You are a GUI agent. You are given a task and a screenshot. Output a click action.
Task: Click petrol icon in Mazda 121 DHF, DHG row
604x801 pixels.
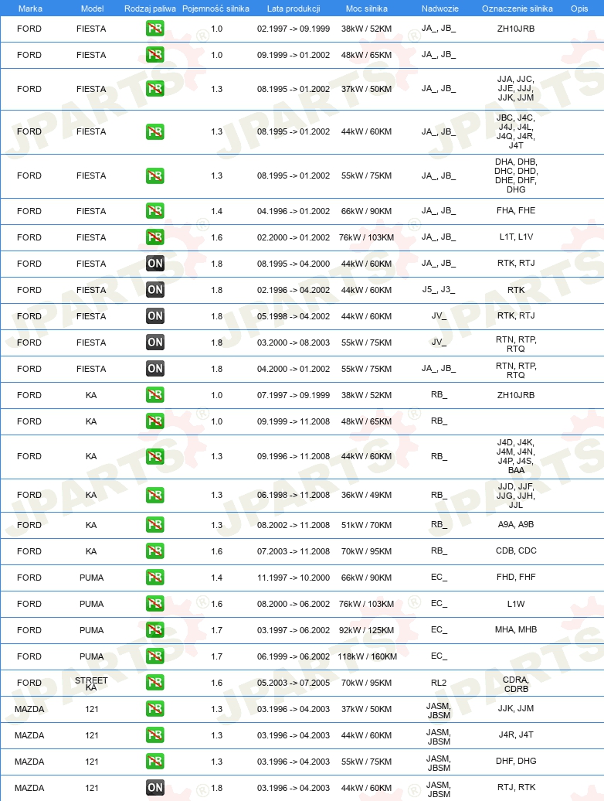point(155,762)
